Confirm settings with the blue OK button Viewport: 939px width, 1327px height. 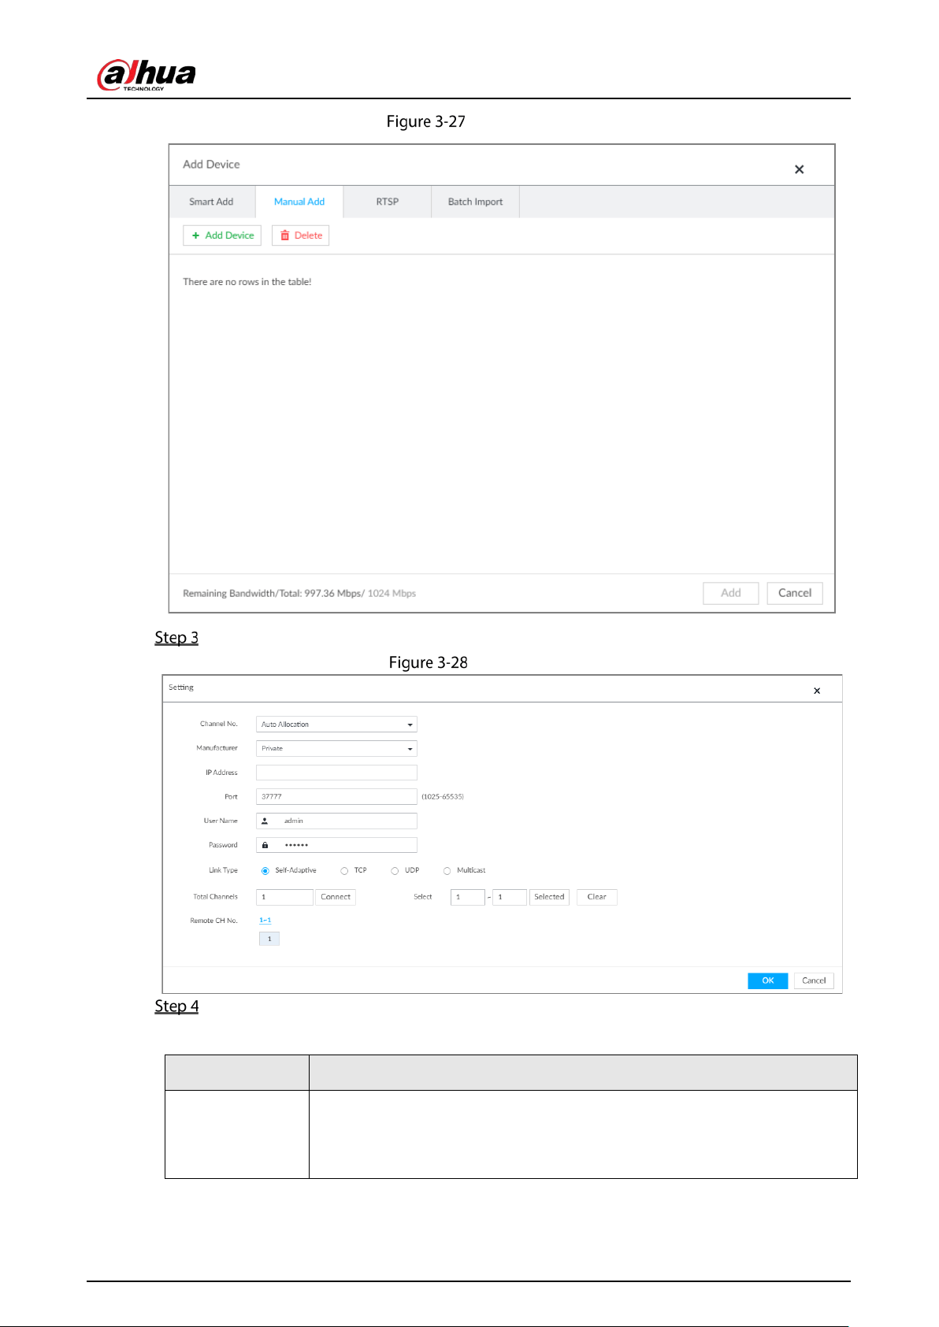click(768, 980)
